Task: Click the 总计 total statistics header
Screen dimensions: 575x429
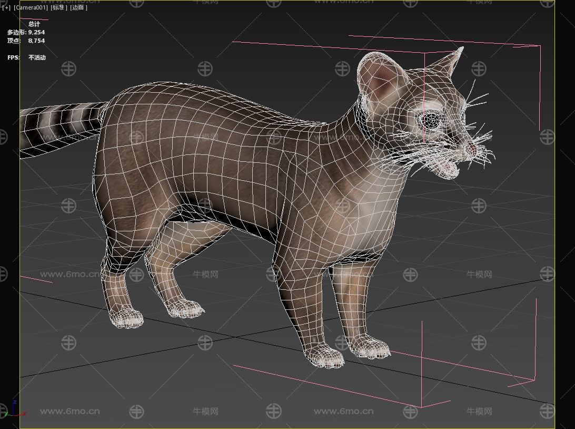Action: [34, 24]
